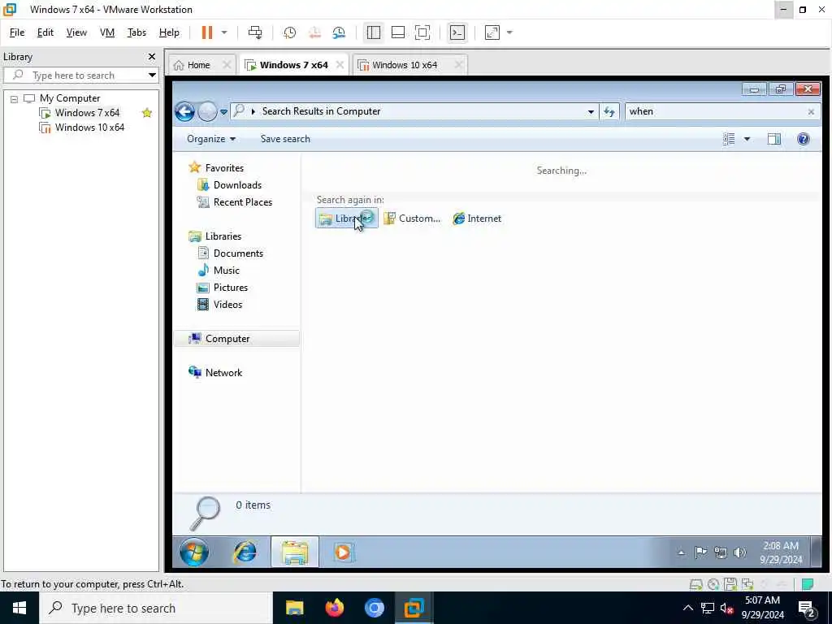Close the Windows 7 x64 tab
This screenshot has height=624, width=832.
tap(340, 65)
